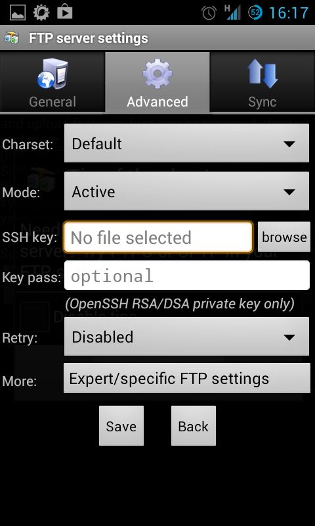Tap the server globe icon on General tab
The height and width of the screenshot is (526, 315).
pos(52,74)
